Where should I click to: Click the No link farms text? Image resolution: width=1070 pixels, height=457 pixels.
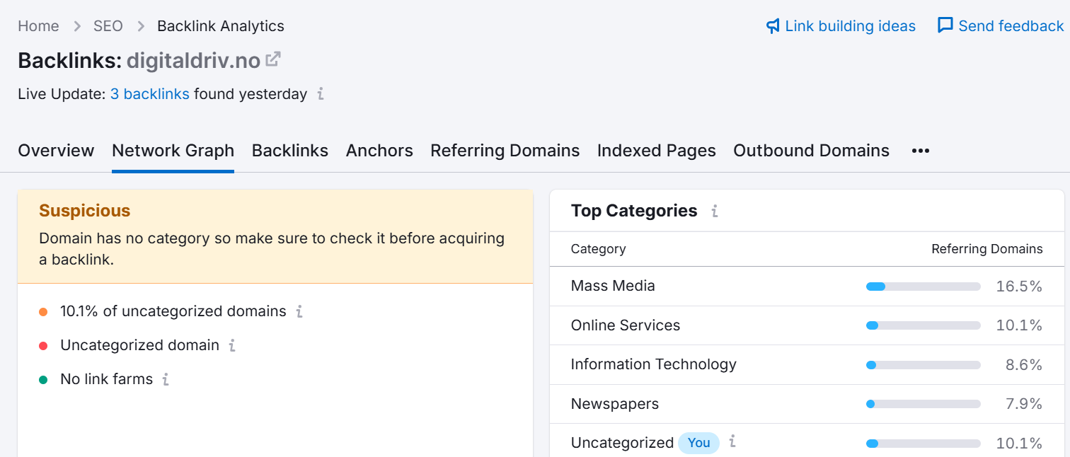[x=107, y=379]
